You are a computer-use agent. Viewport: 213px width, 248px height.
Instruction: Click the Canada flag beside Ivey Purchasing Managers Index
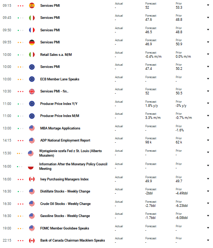[x=32, y=179]
